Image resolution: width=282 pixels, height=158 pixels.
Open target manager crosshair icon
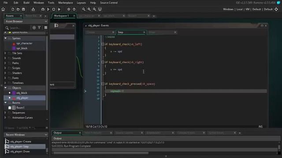(x=276, y=9)
